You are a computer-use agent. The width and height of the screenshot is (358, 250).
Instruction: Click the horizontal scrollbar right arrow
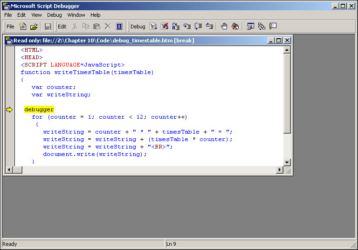click(280, 170)
